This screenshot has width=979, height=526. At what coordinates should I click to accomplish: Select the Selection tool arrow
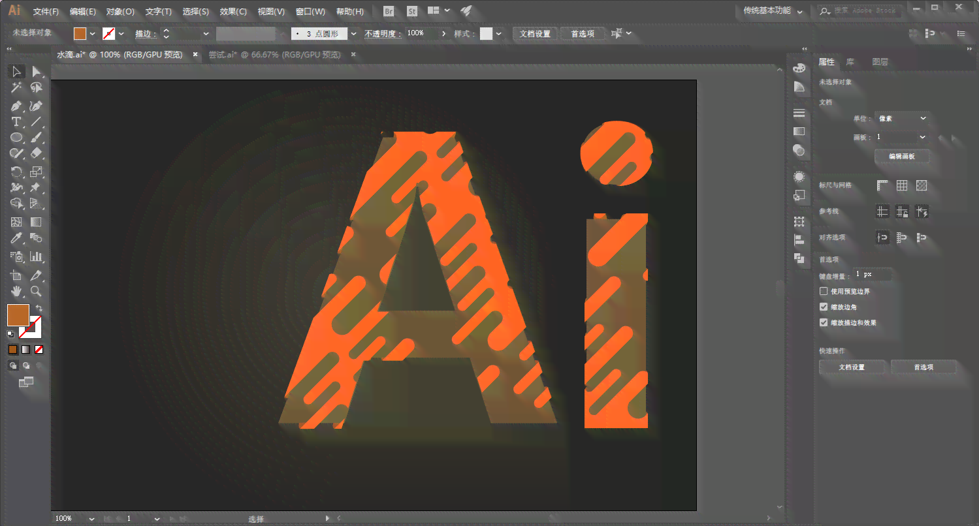tap(17, 72)
